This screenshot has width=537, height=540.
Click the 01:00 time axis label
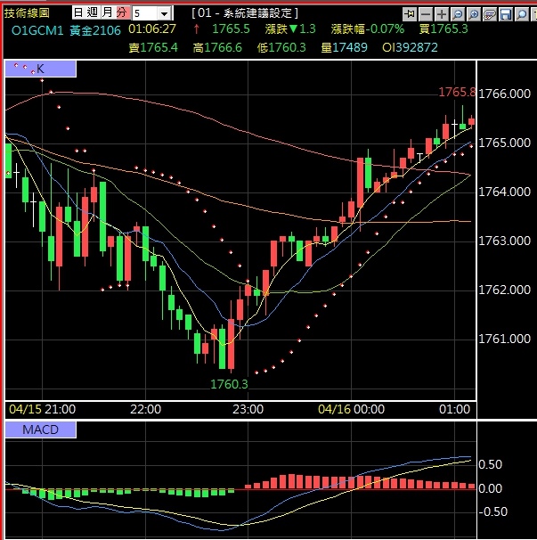454,409
